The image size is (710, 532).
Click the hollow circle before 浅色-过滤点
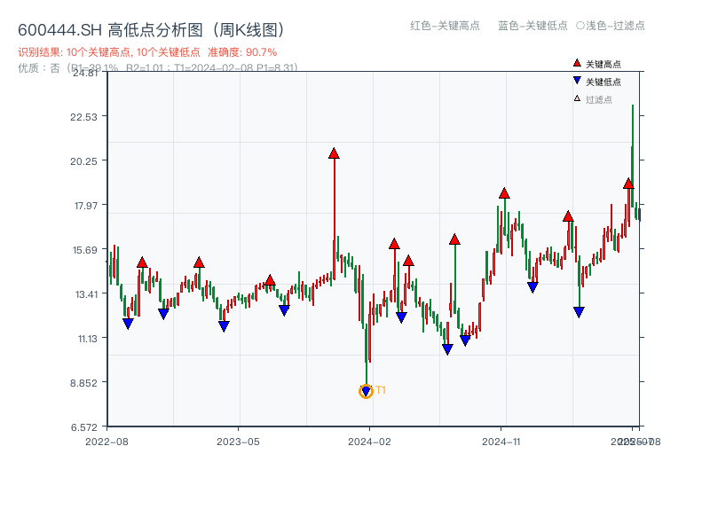click(580, 26)
